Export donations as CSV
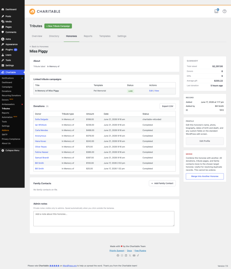Screen dimensions: 231x269 pos(167,106)
